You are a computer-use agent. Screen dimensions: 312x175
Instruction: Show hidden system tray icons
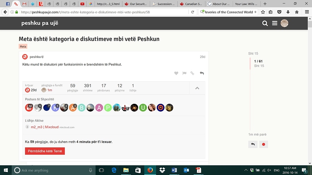pyautogui.click(x=246, y=170)
